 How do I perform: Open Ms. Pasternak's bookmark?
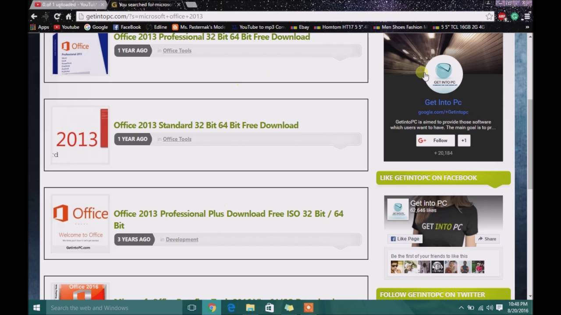point(199,27)
